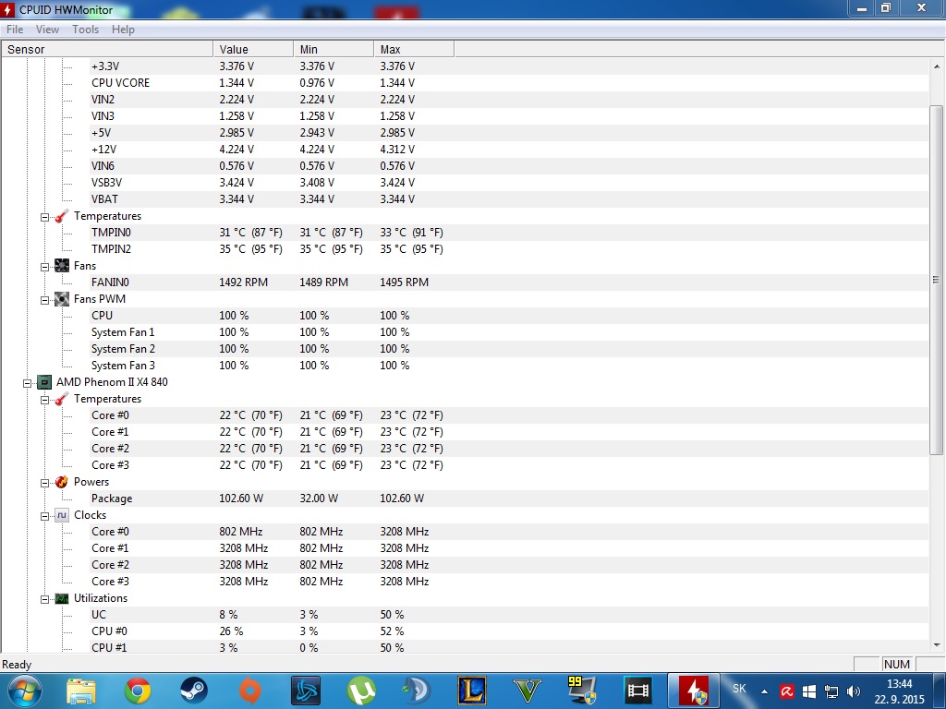This screenshot has width=946, height=709.
Task: Click the scrollbar down arrow
Action: [x=937, y=645]
